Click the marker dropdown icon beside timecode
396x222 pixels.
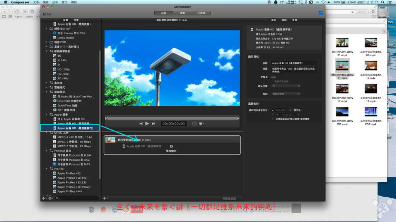point(201,124)
